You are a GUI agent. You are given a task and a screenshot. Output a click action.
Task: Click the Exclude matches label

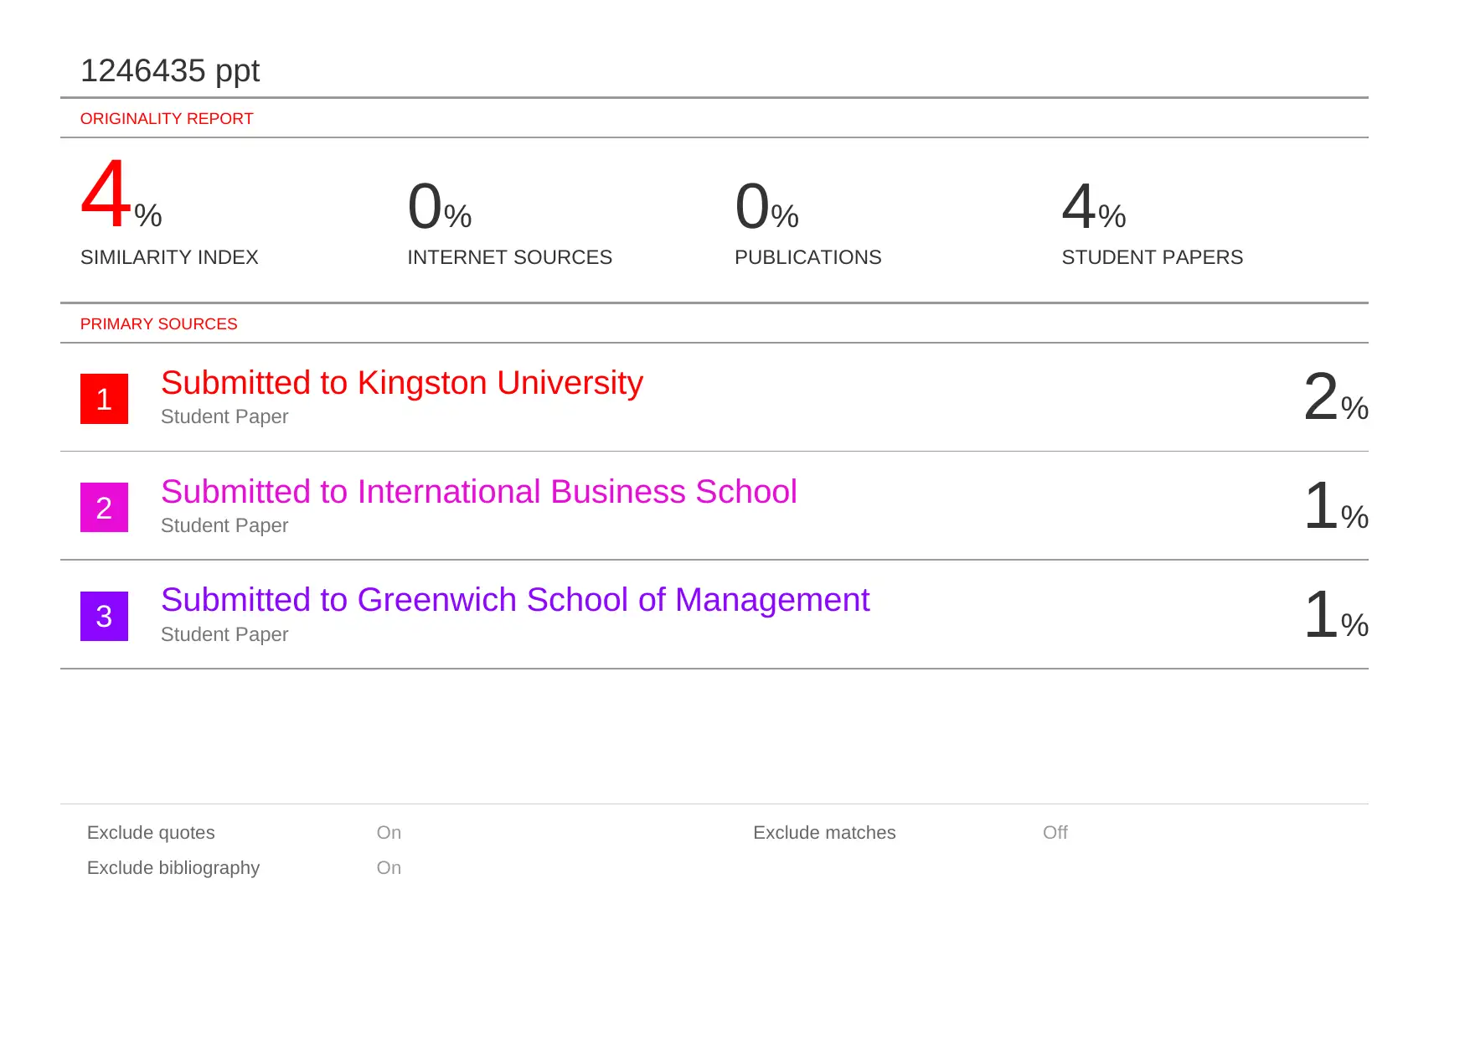tap(824, 833)
